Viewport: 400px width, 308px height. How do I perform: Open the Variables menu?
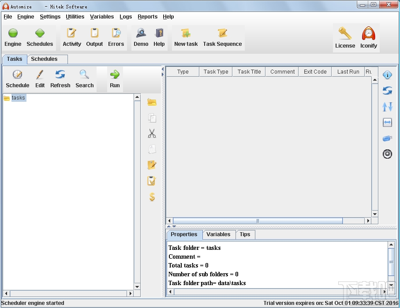tap(102, 17)
